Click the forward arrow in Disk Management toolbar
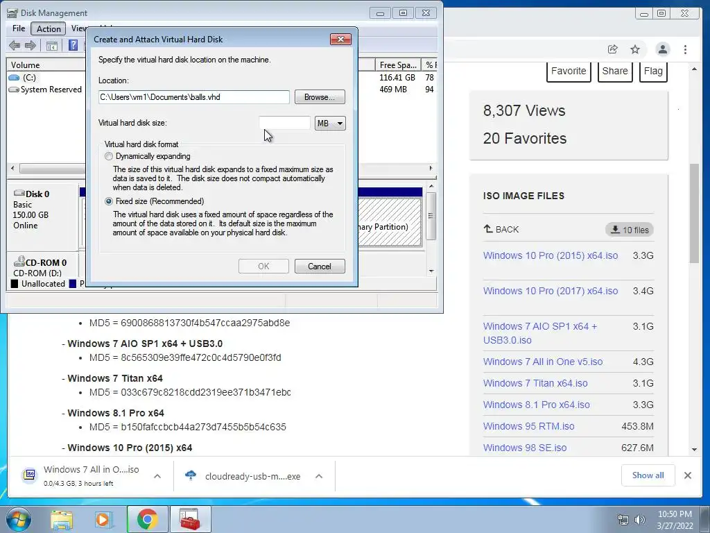Screen dimensions: 710x533 coord(31,45)
